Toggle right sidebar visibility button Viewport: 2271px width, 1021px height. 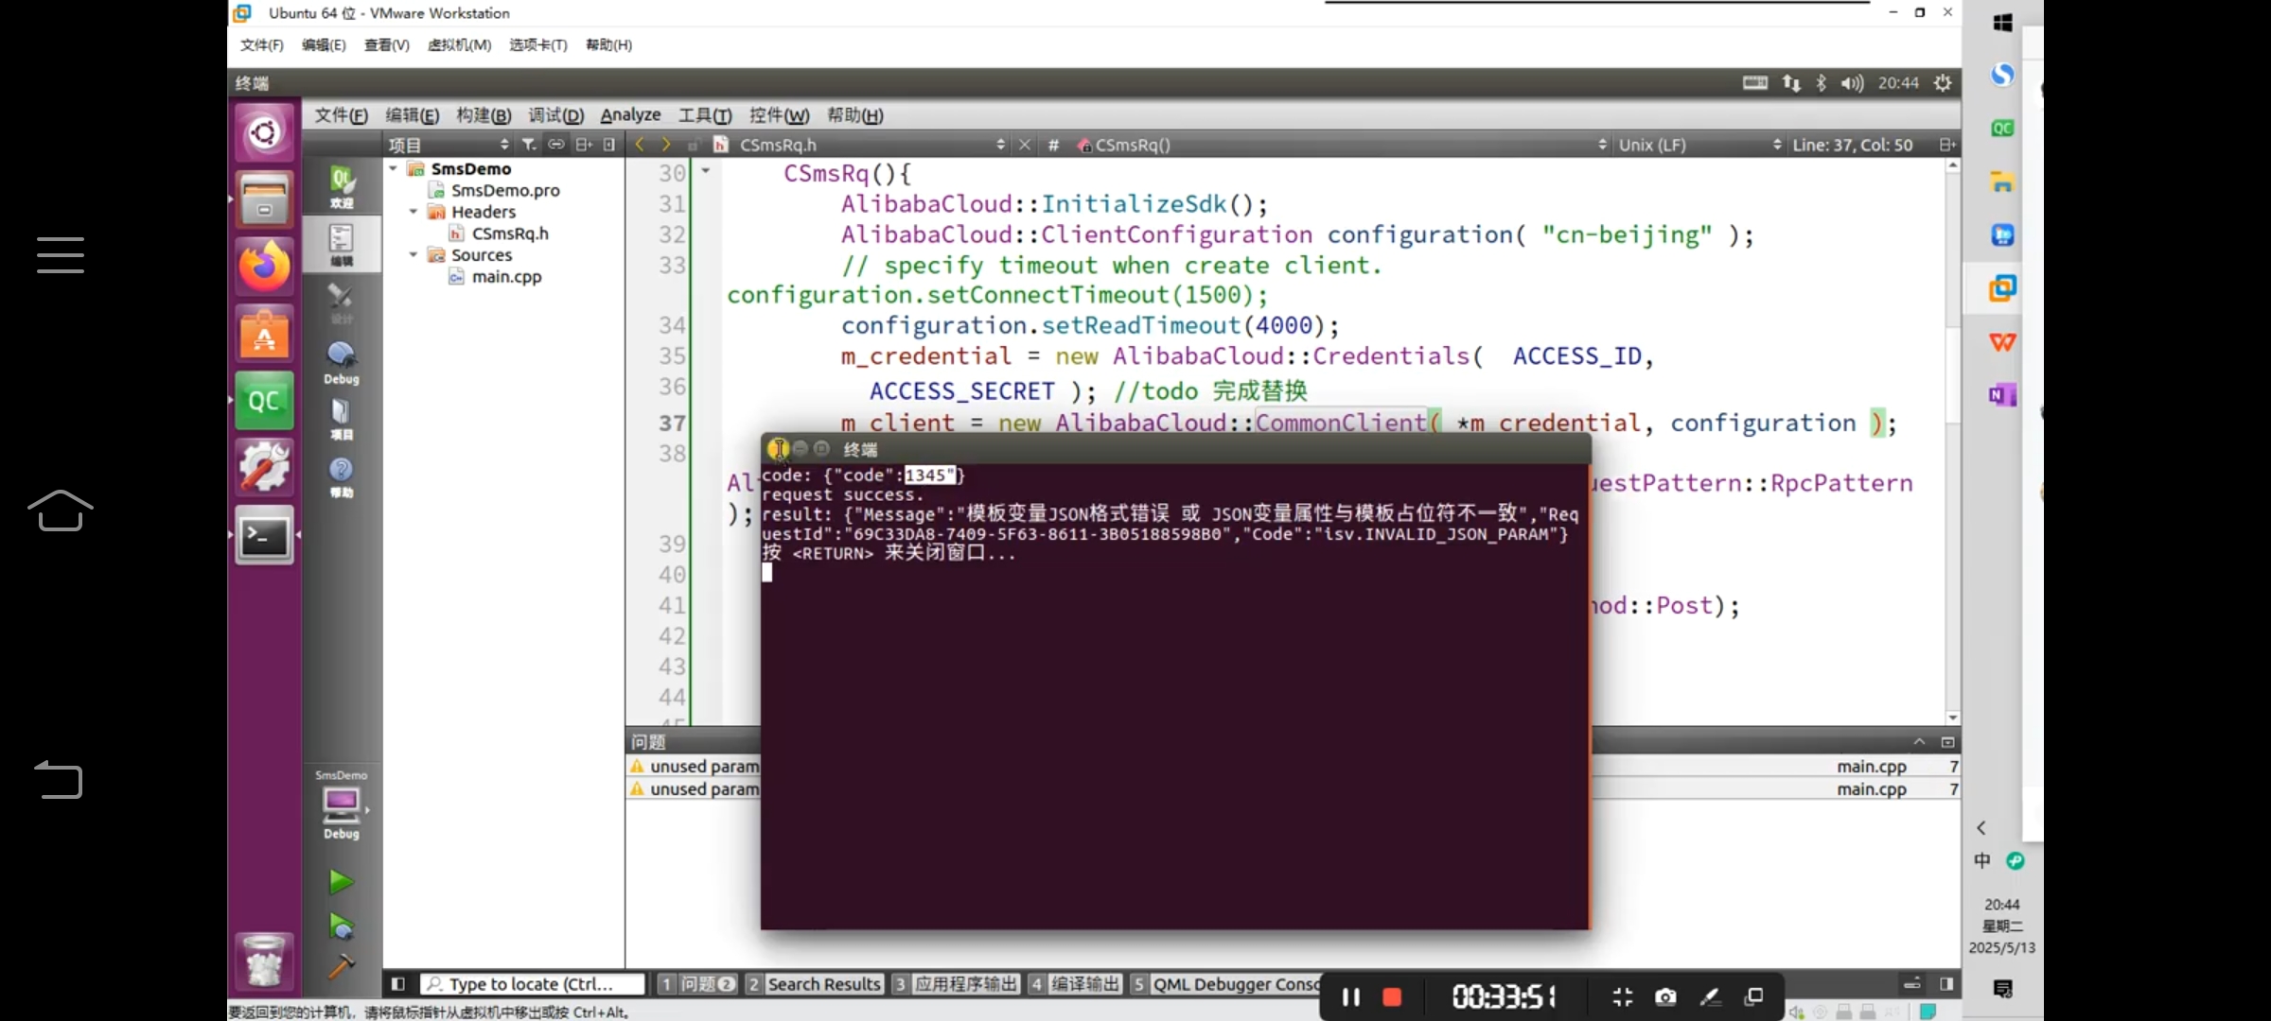[1946, 984]
